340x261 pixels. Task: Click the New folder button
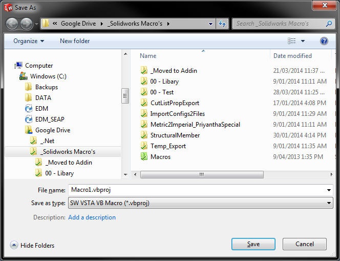point(75,41)
